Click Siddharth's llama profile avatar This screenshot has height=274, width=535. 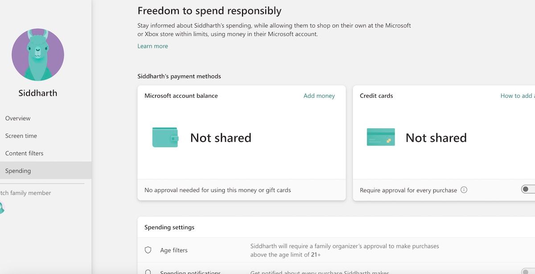coord(38,55)
